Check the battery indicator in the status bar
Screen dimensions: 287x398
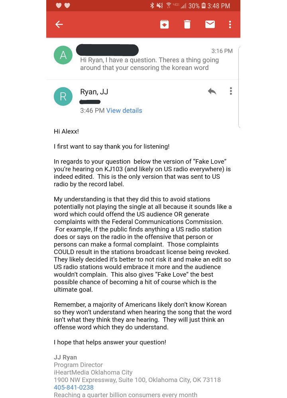pos(204,6)
